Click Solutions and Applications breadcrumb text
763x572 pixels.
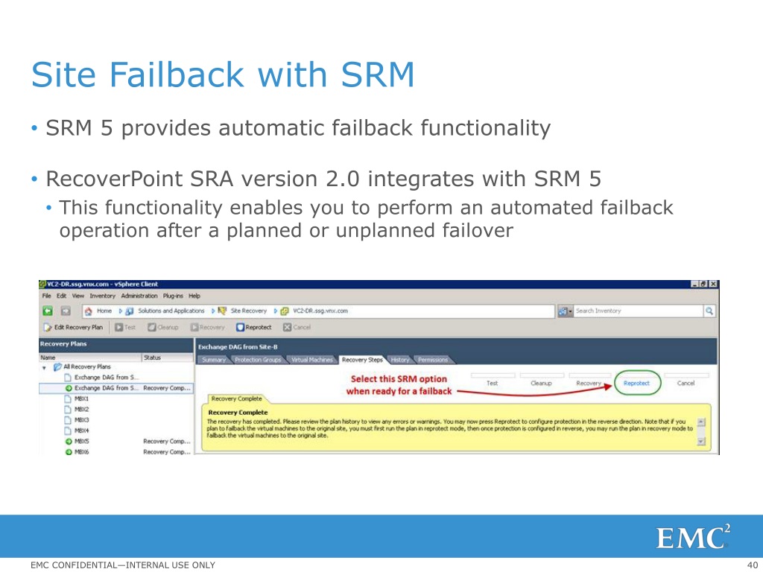click(x=171, y=311)
